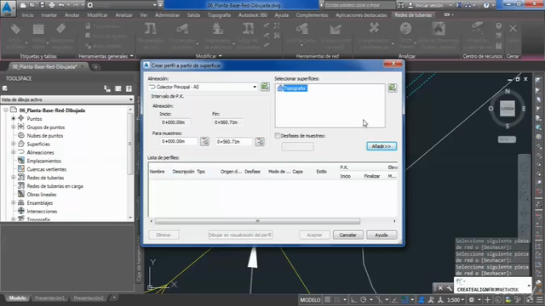This screenshot has height=306, width=545.
Task: Click the station picker icon beside the sampling end field
Action: (x=260, y=142)
